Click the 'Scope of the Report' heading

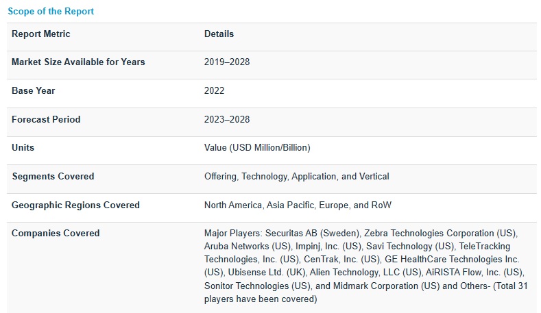point(51,12)
